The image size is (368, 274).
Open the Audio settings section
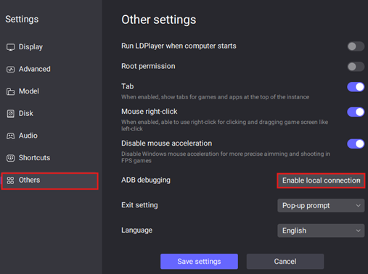(x=28, y=136)
